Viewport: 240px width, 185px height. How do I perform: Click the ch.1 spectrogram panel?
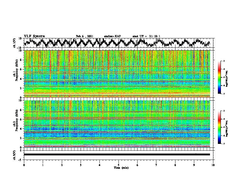[117, 74]
